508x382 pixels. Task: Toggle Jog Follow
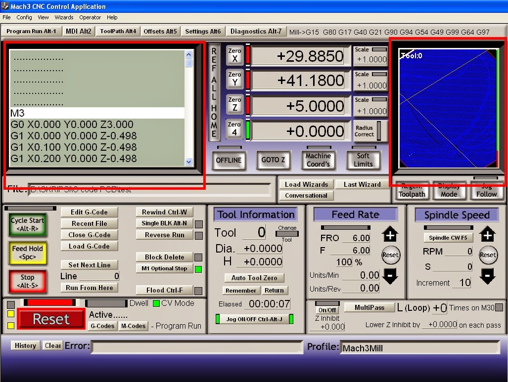coord(486,190)
